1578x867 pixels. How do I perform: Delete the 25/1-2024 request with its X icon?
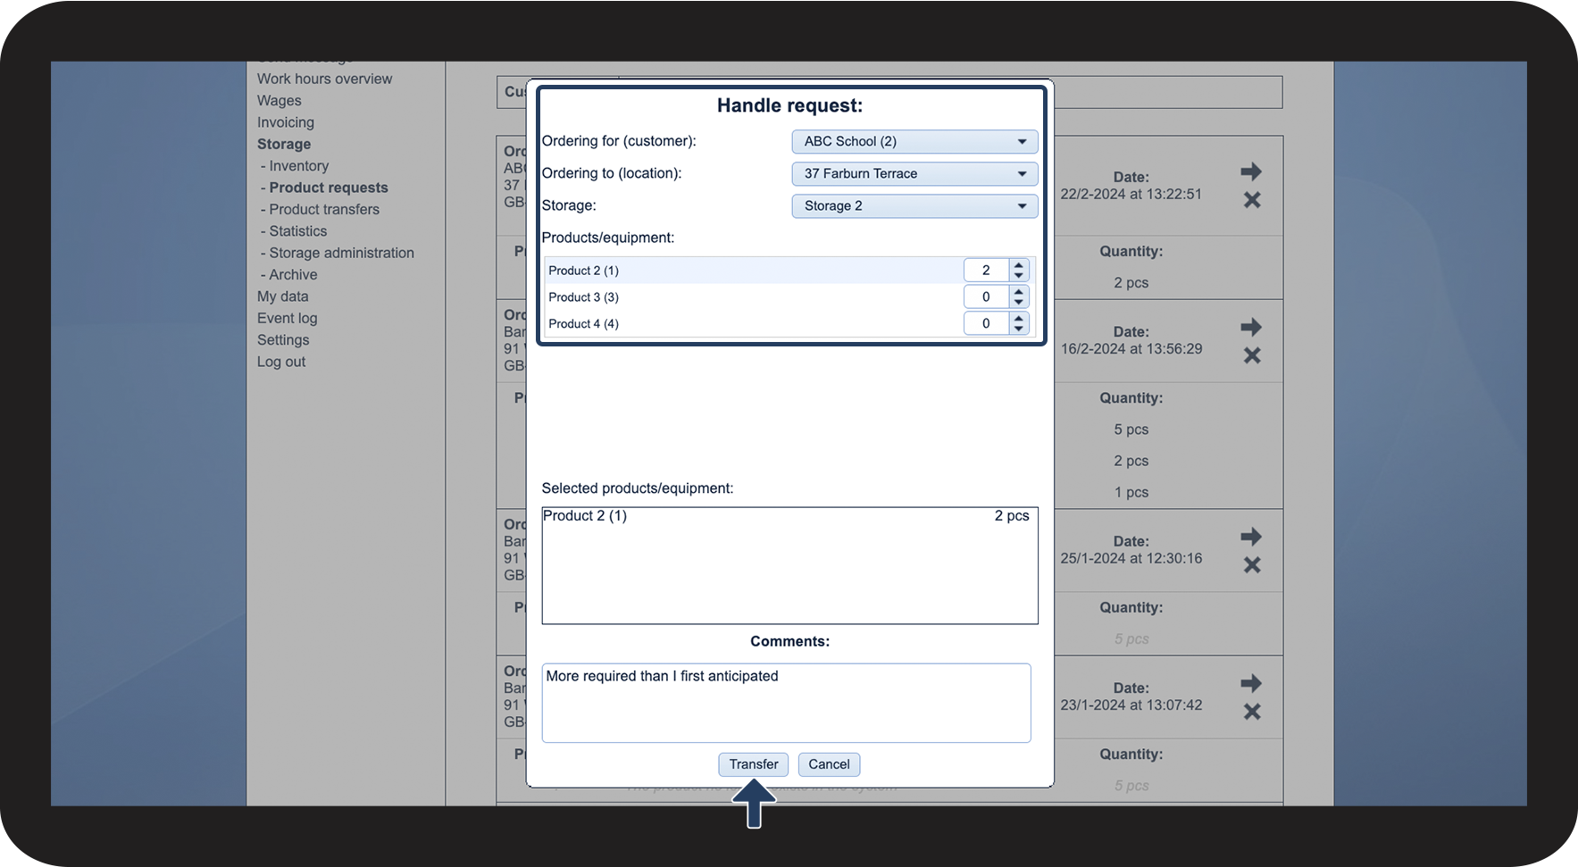[1252, 565]
